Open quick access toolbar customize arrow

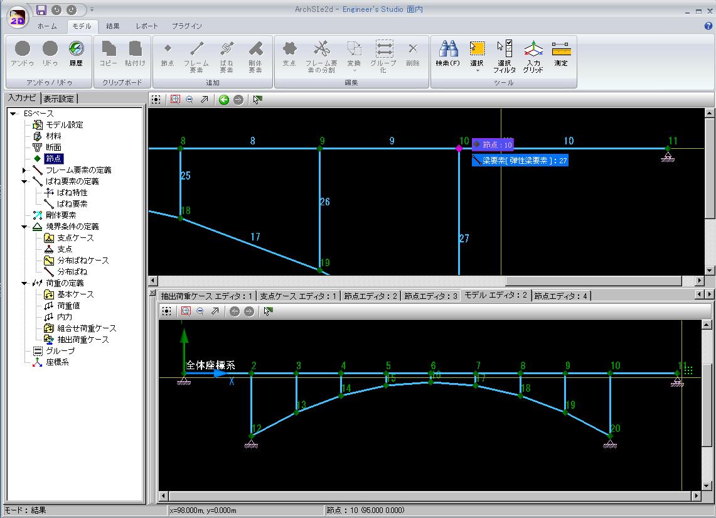92,9
